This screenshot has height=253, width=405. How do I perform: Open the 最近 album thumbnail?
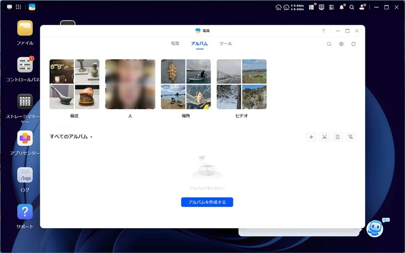tap(74, 84)
